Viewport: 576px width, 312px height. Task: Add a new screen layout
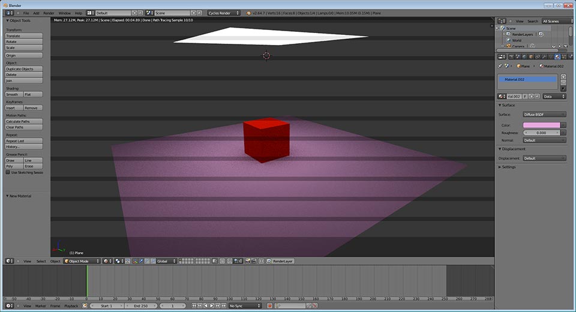[134, 13]
